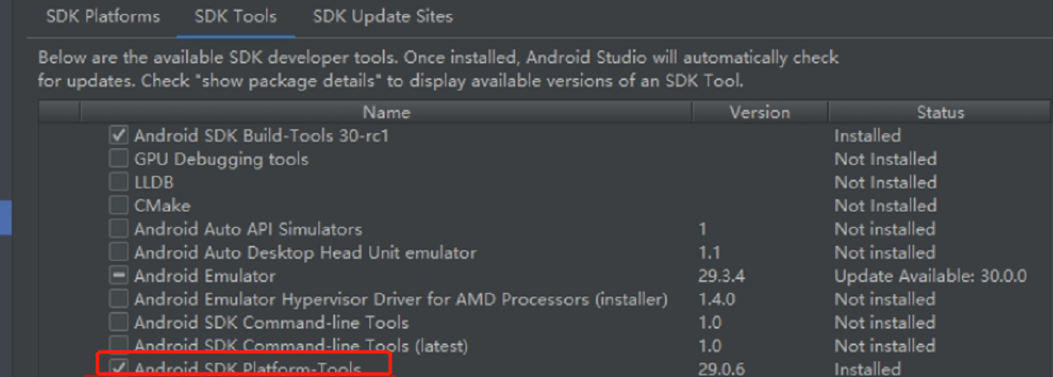The height and width of the screenshot is (377, 1053).
Task: Select the SDK Tools tab
Action: (x=235, y=17)
